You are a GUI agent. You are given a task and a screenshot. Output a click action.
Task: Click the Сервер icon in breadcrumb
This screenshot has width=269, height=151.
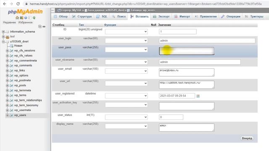pyautogui.click(x=59, y=10)
